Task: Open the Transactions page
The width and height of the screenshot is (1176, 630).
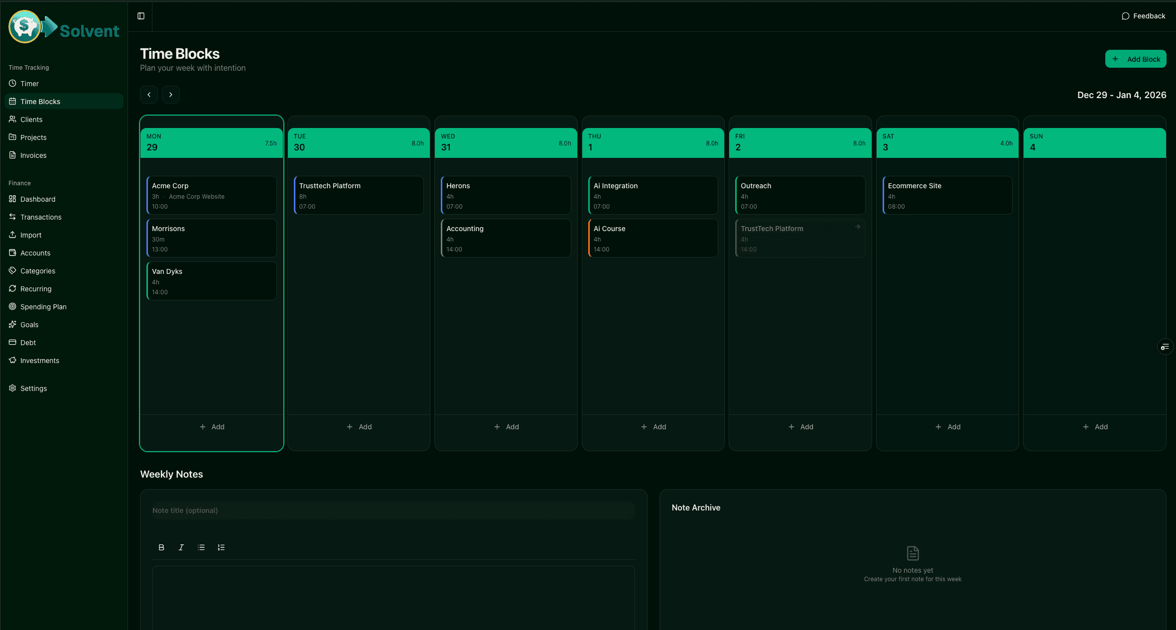Action: coord(41,217)
